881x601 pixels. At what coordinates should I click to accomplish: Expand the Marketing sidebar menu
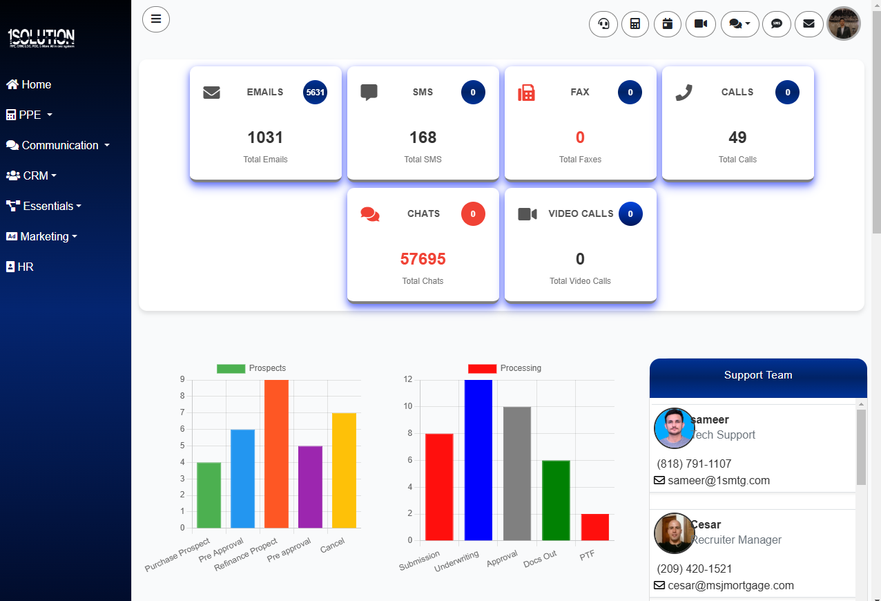tap(41, 236)
